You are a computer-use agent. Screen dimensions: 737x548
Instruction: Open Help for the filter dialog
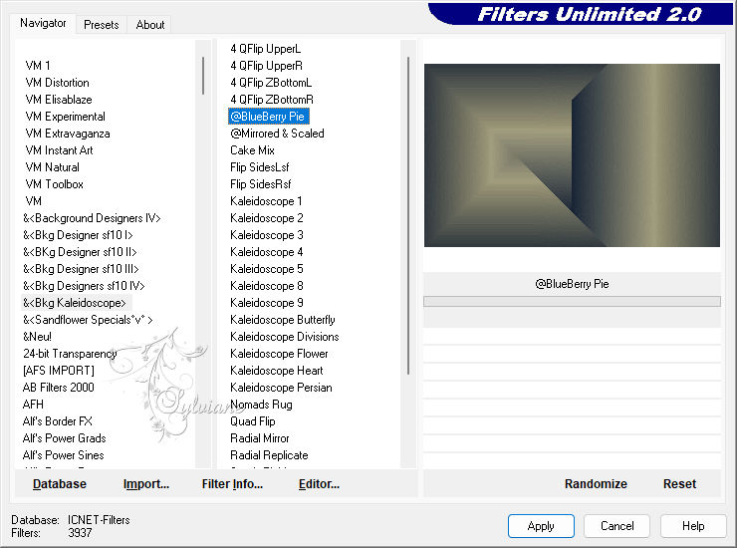pos(693,525)
